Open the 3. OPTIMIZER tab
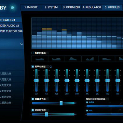The width and height of the screenshot is (123, 123). tap(71, 8)
